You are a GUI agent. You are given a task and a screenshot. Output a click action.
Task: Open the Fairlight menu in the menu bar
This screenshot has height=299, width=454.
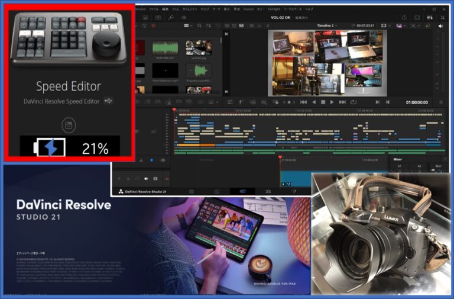tap(274, 9)
